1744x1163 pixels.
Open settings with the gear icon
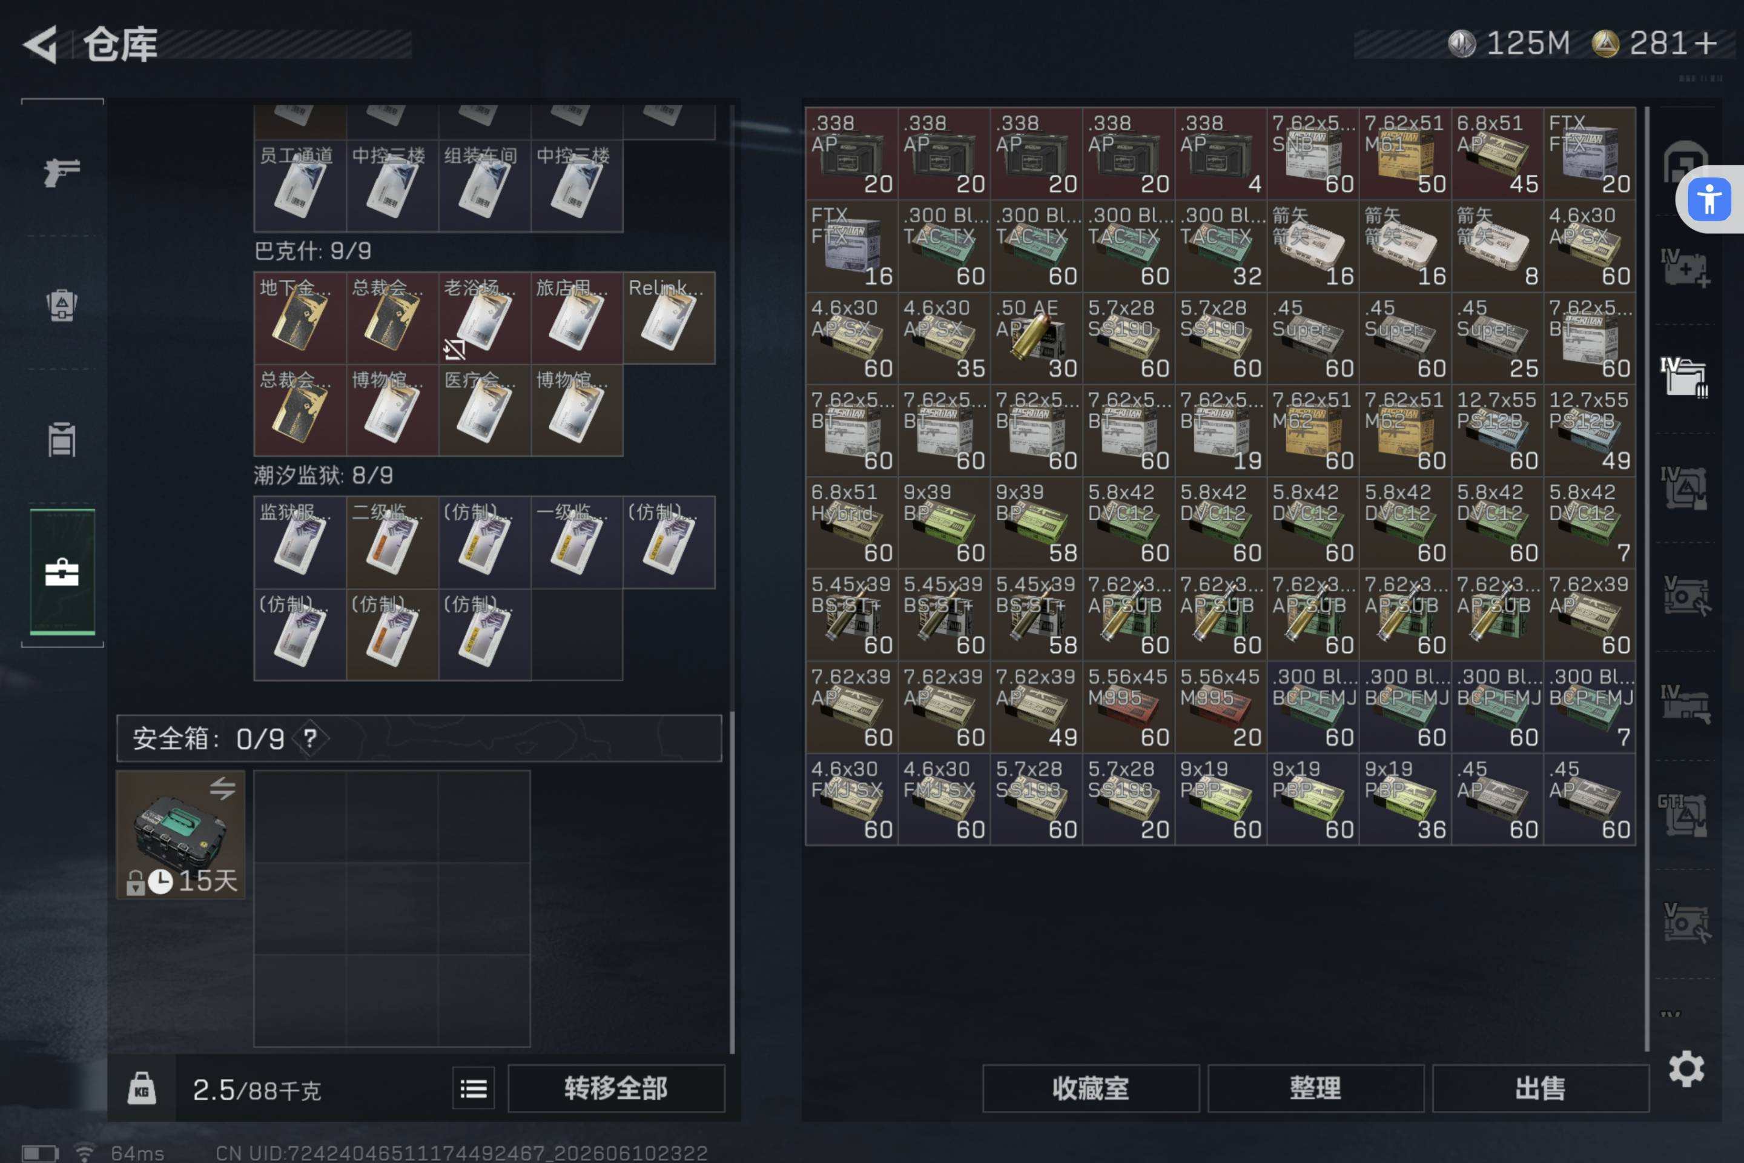(x=1686, y=1069)
